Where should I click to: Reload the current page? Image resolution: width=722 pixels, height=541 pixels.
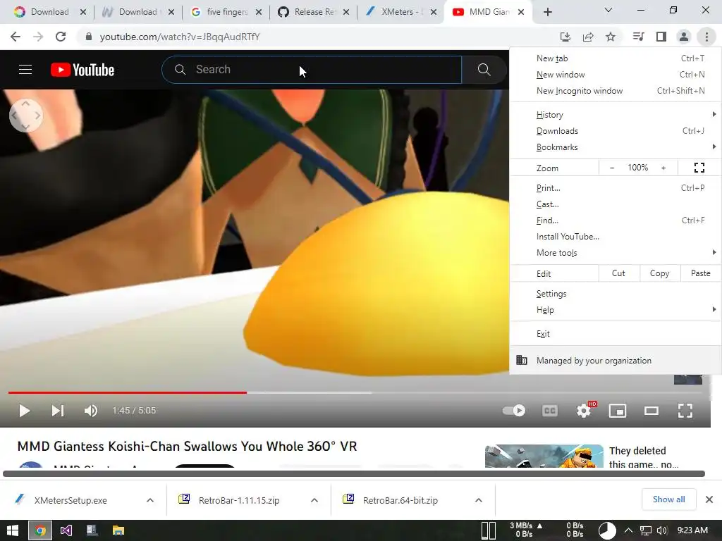[x=61, y=37]
